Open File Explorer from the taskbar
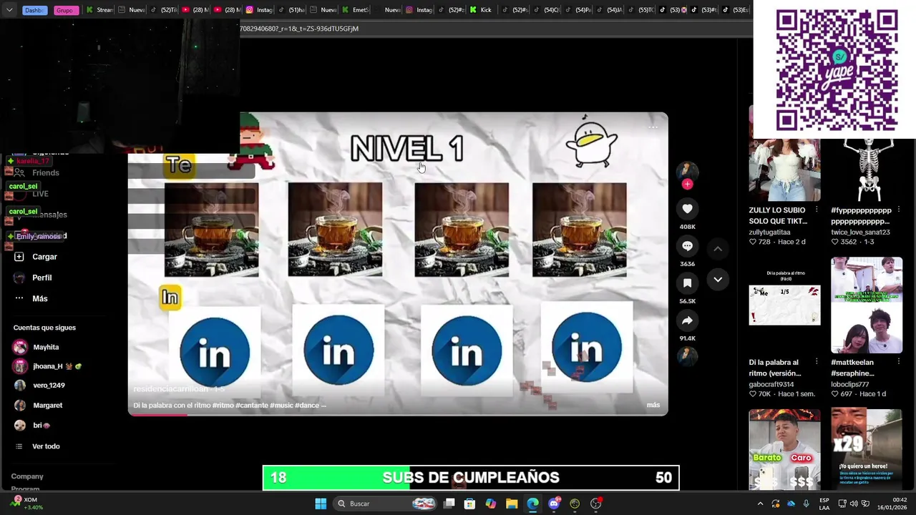 [512, 504]
